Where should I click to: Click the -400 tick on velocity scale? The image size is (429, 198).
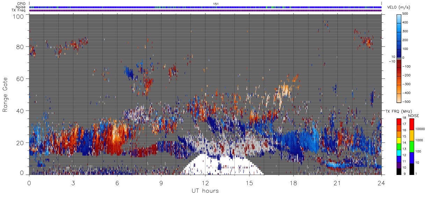[406, 93]
